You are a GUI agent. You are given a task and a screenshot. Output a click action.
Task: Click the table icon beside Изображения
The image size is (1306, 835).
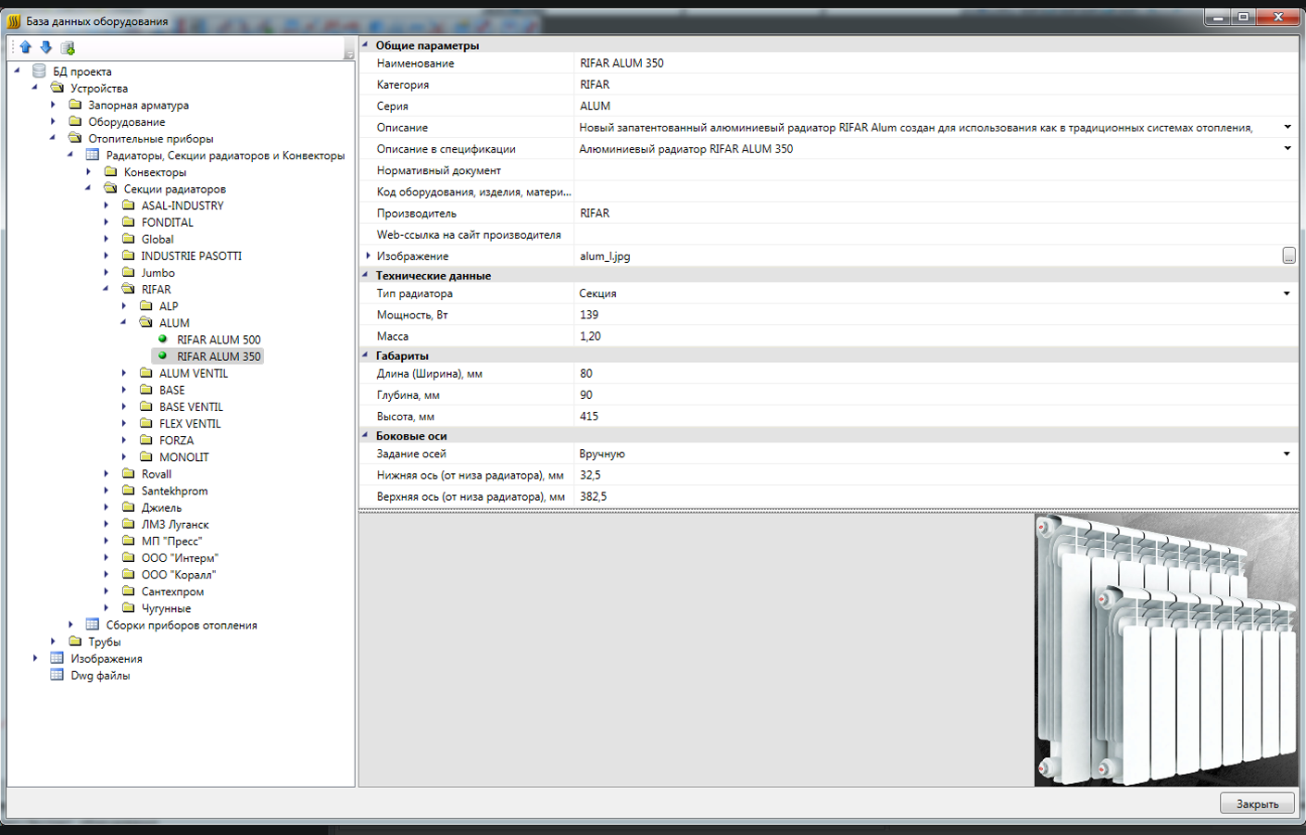coord(57,658)
